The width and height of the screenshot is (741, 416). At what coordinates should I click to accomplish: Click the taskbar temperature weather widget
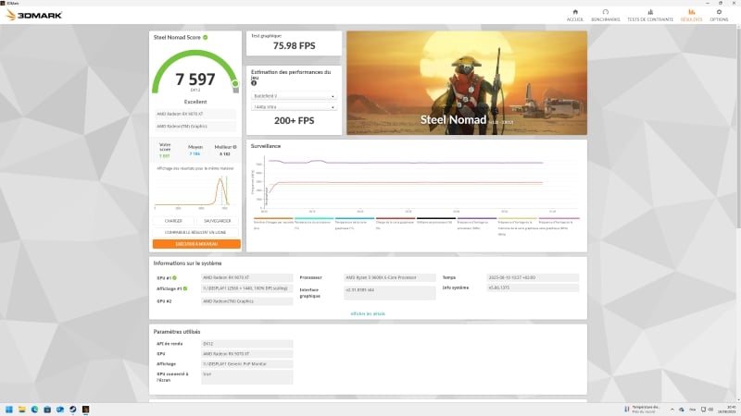click(x=642, y=410)
